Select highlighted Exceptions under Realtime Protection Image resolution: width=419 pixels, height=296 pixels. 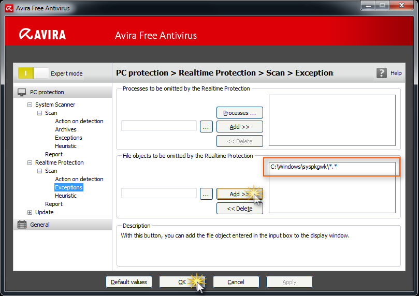click(69, 187)
